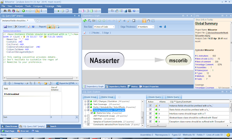Screen dimensions: 232x139
Task: Click the green Run analysis play icon
Action: 58,11
